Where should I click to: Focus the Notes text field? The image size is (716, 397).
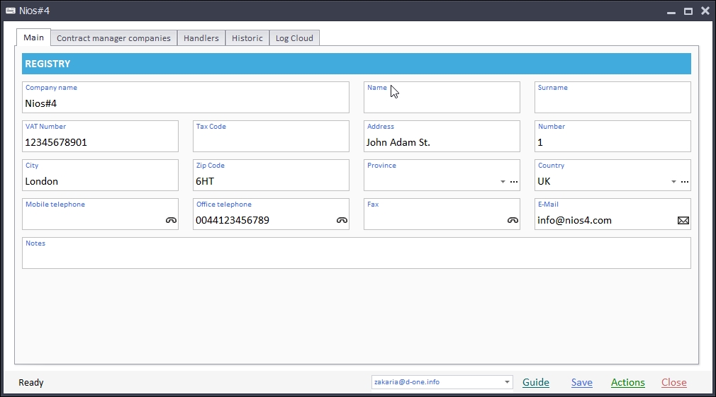pos(356,258)
